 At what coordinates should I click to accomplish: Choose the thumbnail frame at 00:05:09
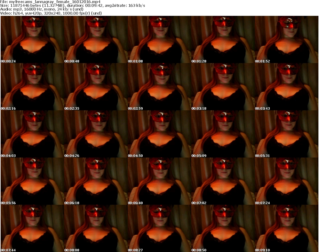pyautogui.click(x=223, y=134)
